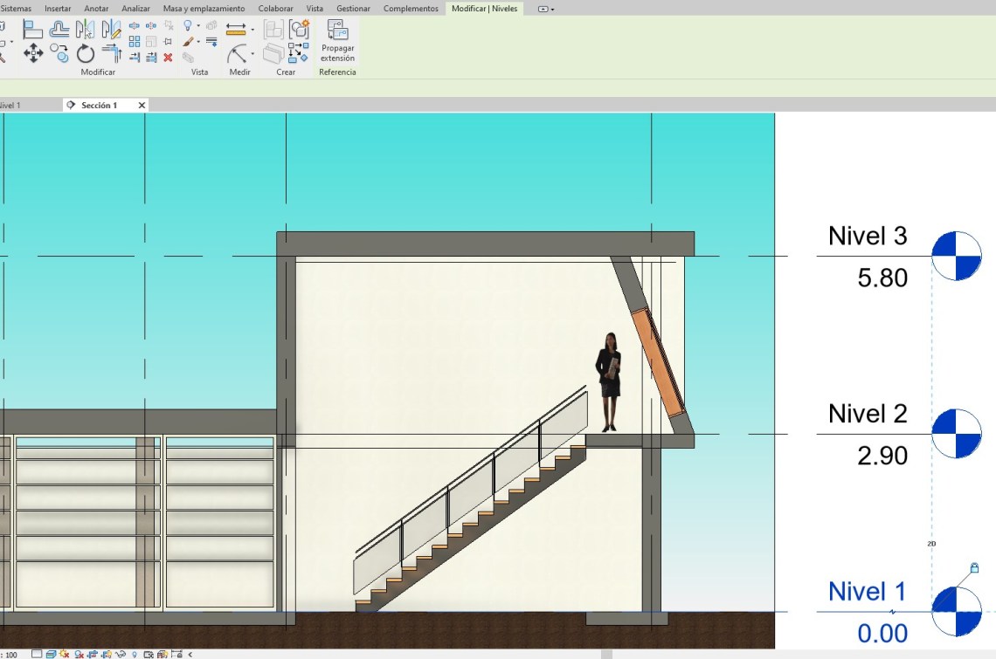Click the red Delete X icon

coord(168,58)
